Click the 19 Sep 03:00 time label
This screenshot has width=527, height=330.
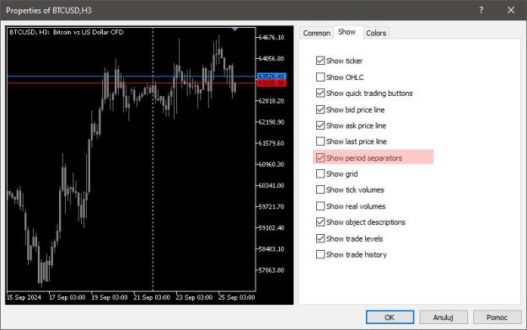pos(110,297)
